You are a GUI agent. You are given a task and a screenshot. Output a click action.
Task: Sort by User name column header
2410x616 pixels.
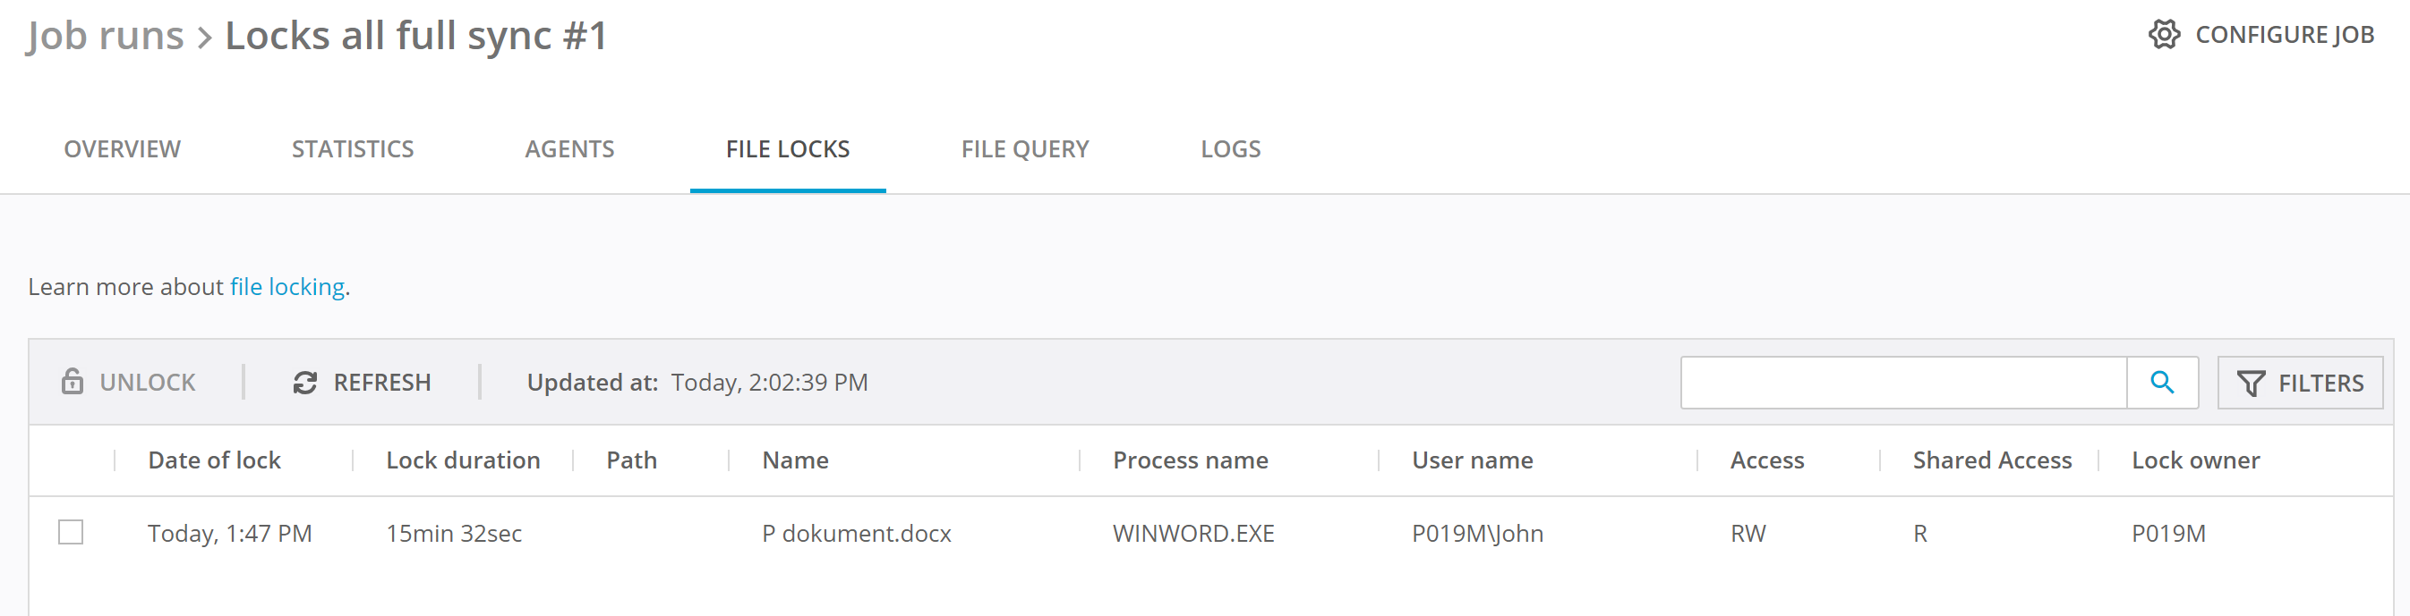click(x=1472, y=460)
